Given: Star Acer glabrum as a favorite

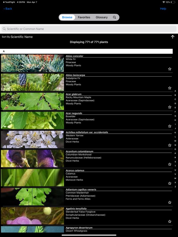Looking at the screenshot, I should pos(170,107).
